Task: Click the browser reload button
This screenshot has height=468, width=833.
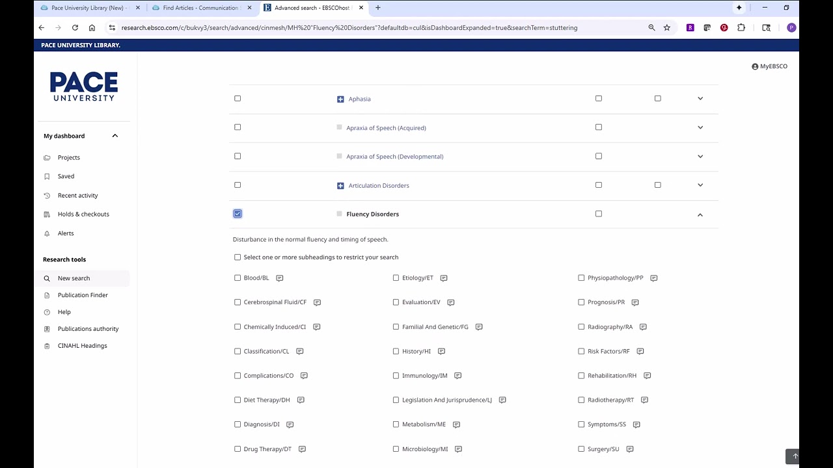Action: pos(75,27)
